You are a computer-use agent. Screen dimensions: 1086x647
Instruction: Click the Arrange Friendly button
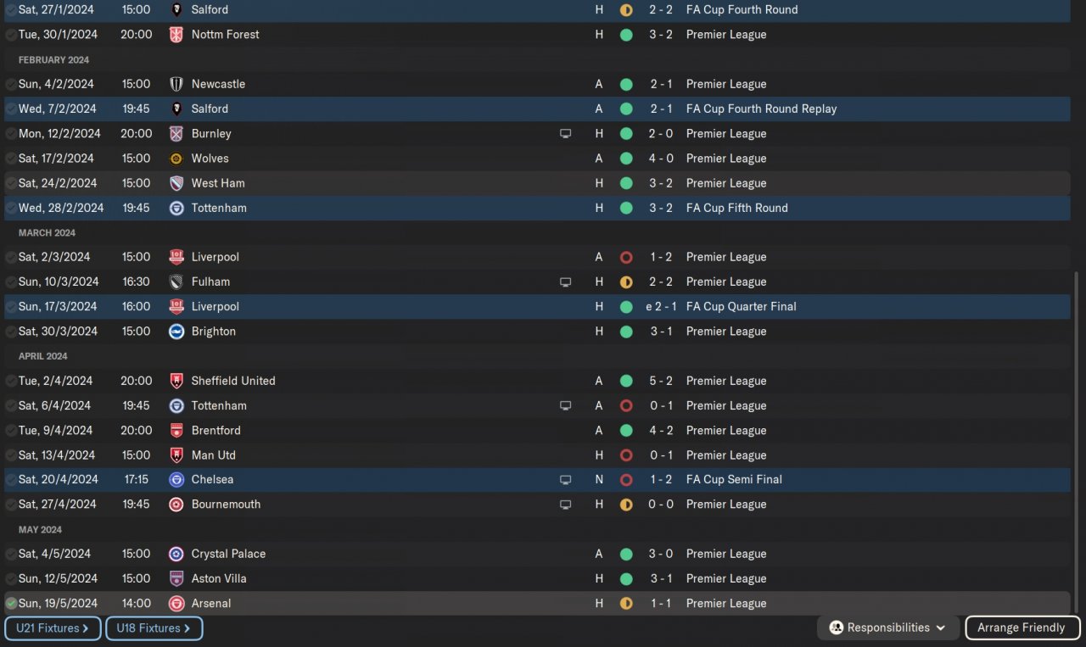coord(1021,628)
